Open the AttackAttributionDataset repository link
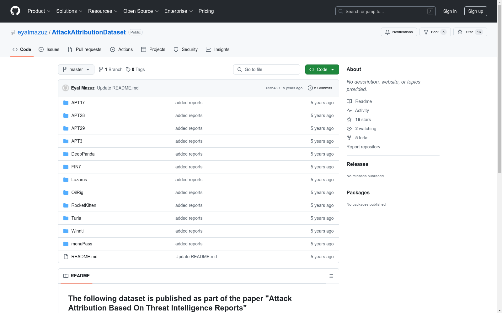The width and height of the screenshot is (502, 313). click(89, 32)
